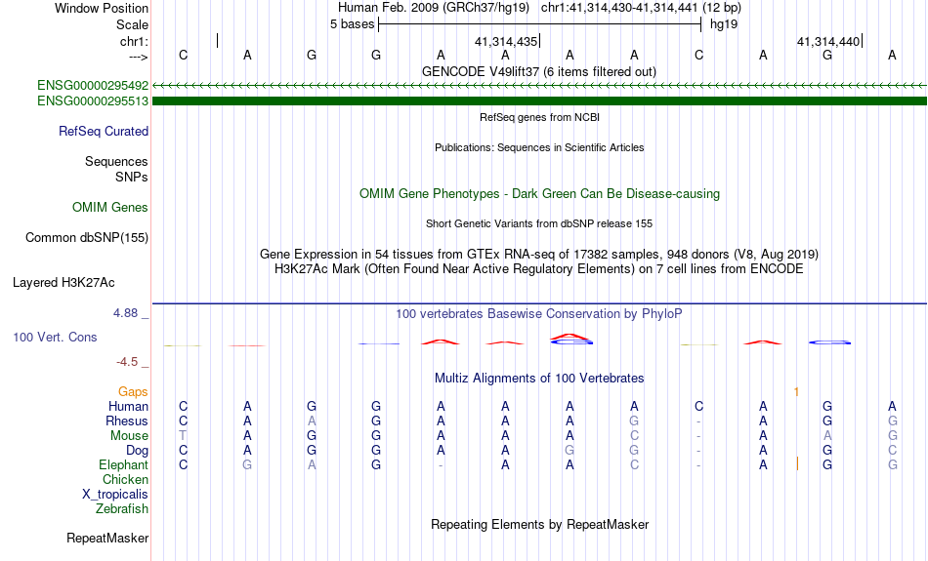This screenshot has width=928, height=561.
Task: Select the Mouse species row label
Action: [129, 436]
